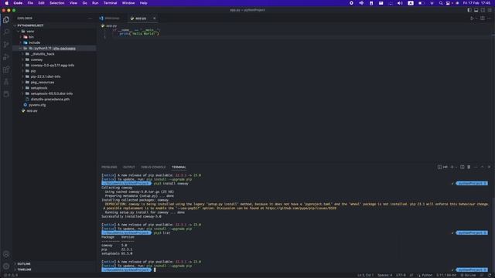Open the Help menu in menu bar
This screenshot has height=278, width=495.
pyautogui.click(x=143, y=3)
